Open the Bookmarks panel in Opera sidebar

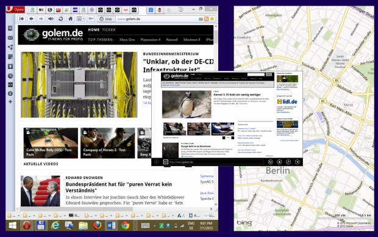[10, 28]
